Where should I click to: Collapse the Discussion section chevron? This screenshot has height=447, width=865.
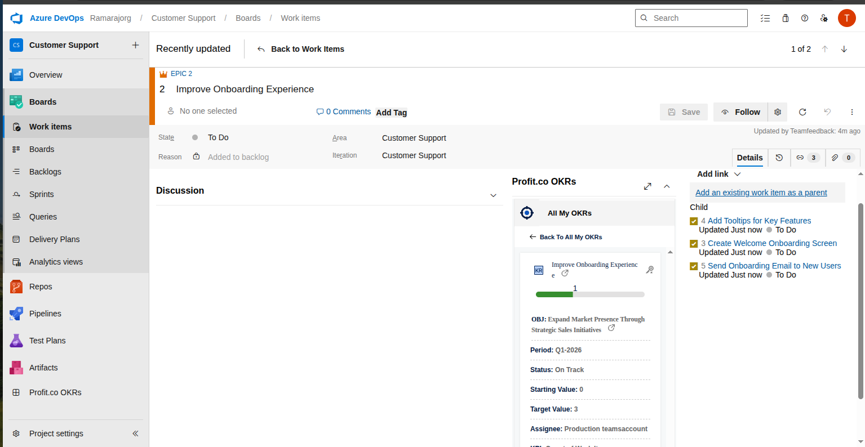tap(493, 195)
